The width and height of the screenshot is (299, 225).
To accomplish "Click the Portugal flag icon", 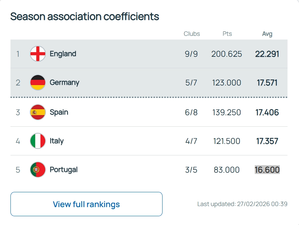I will click(38, 170).
